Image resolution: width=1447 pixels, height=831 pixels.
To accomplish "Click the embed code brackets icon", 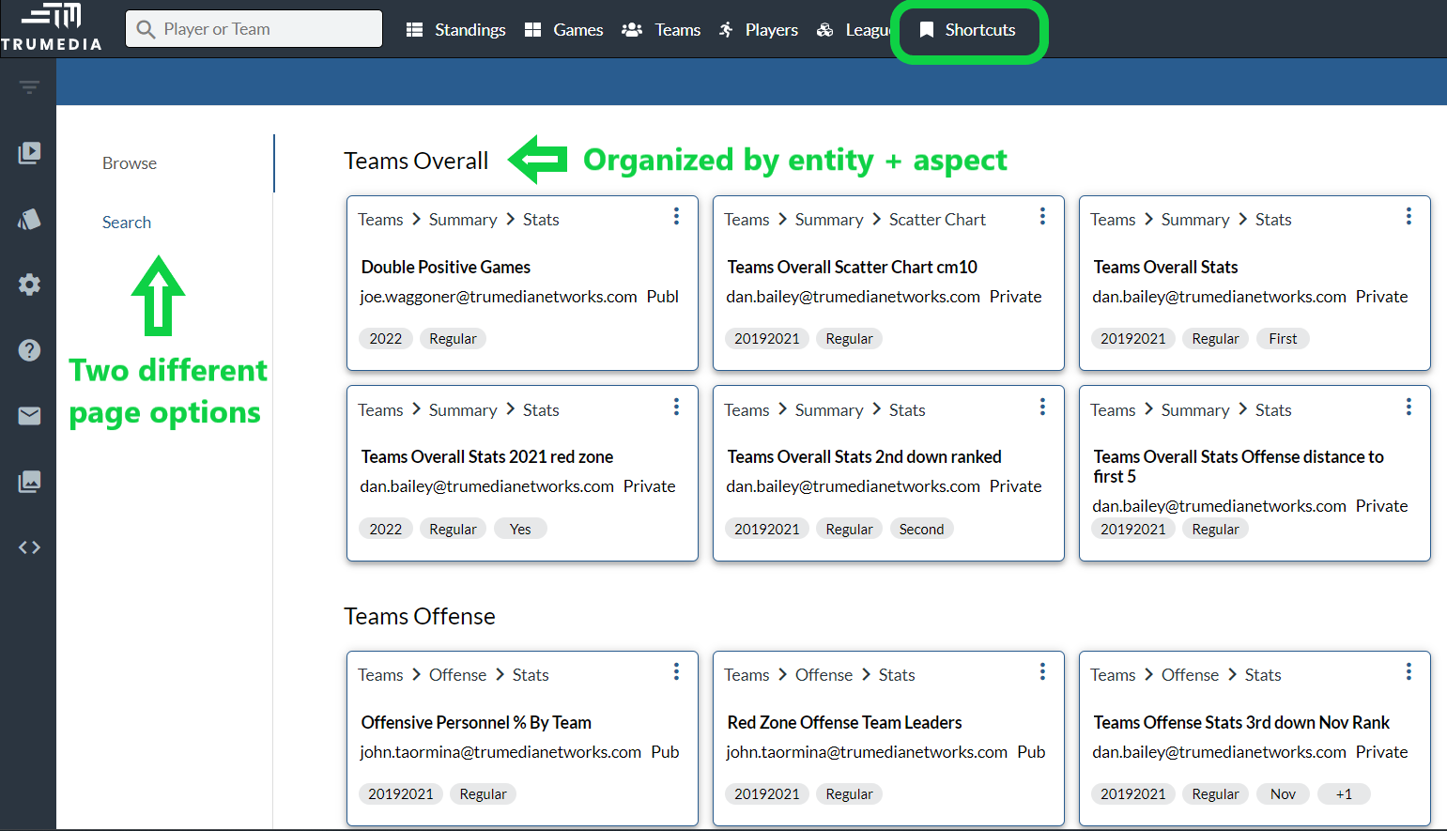I will click(x=29, y=547).
